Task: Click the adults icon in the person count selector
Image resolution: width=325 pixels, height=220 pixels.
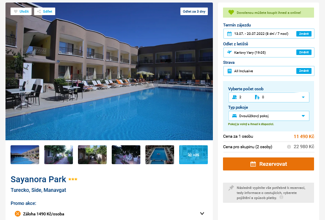Action: pos(234,97)
